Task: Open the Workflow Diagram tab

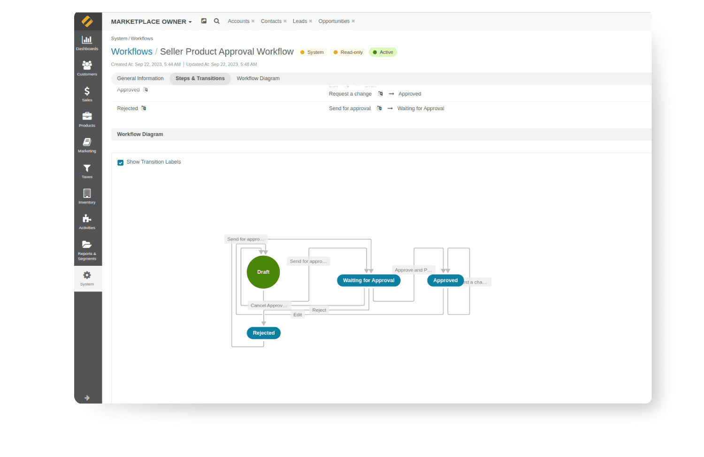Action: [258, 78]
